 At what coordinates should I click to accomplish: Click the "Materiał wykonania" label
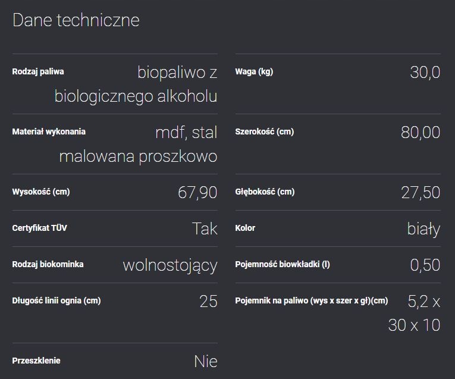pos(49,132)
